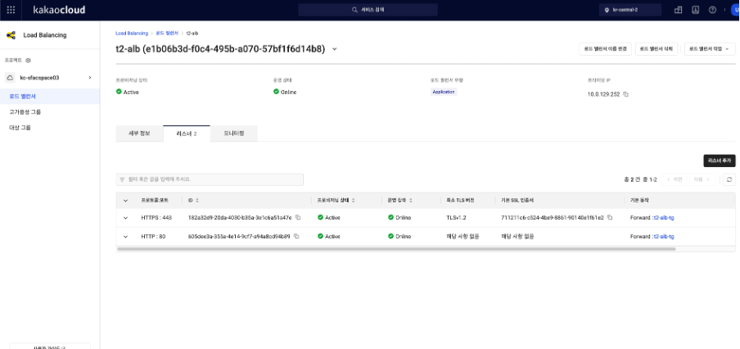Switch to the 모니터링 tab
The height and width of the screenshot is (349, 740).
234,134
